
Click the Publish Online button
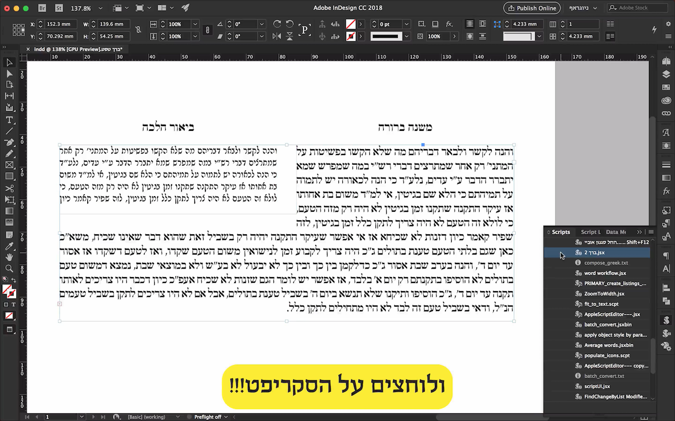point(532,8)
